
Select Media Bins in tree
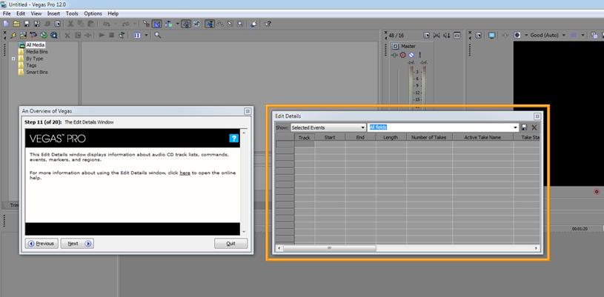[x=37, y=52]
